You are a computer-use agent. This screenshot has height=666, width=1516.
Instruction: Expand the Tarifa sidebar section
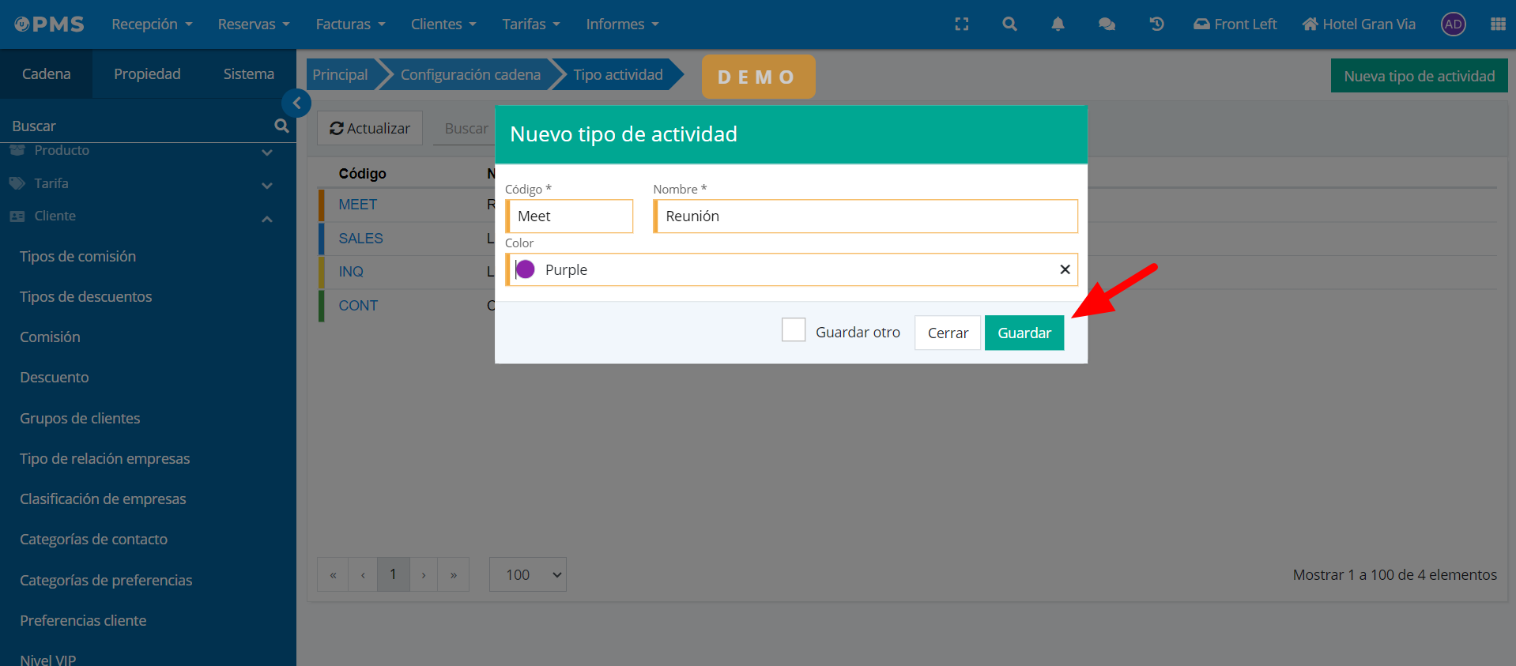coord(267,185)
